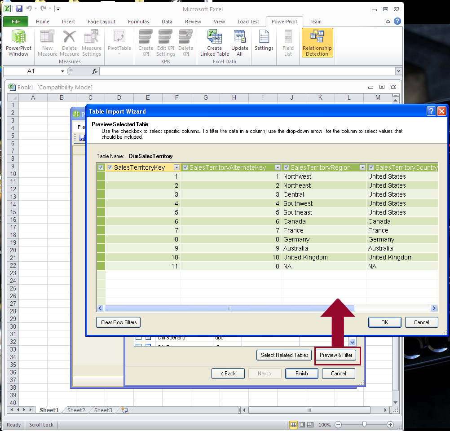This screenshot has height=431, width=450.
Task: Toggle Relationship Detection
Action: pos(317,43)
